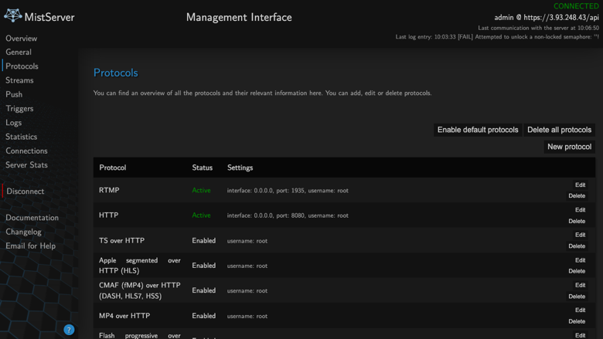View the Logs page
Image resolution: width=603 pixels, height=339 pixels.
(x=13, y=123)
